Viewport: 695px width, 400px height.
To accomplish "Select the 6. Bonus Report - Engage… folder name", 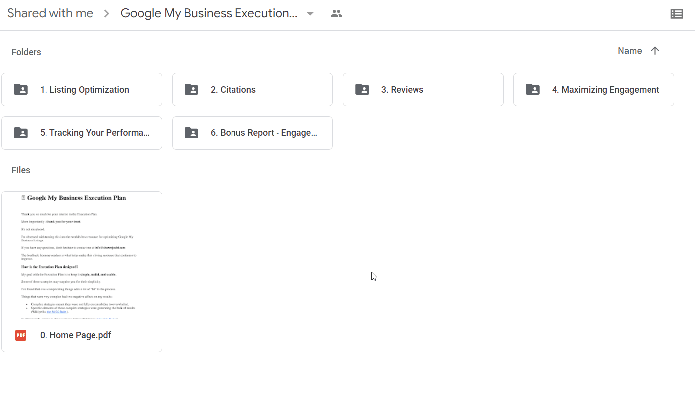I will click(264, 133).
